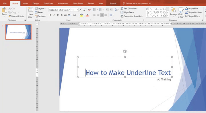
Task: Open Quick Styles gallery
Action: 181,13
